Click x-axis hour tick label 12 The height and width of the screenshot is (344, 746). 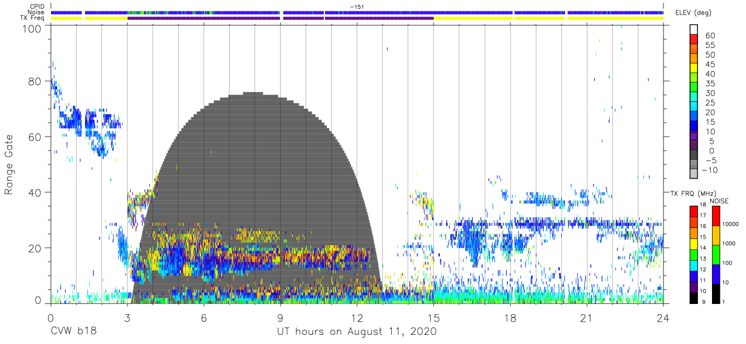[x=357, y=318]
